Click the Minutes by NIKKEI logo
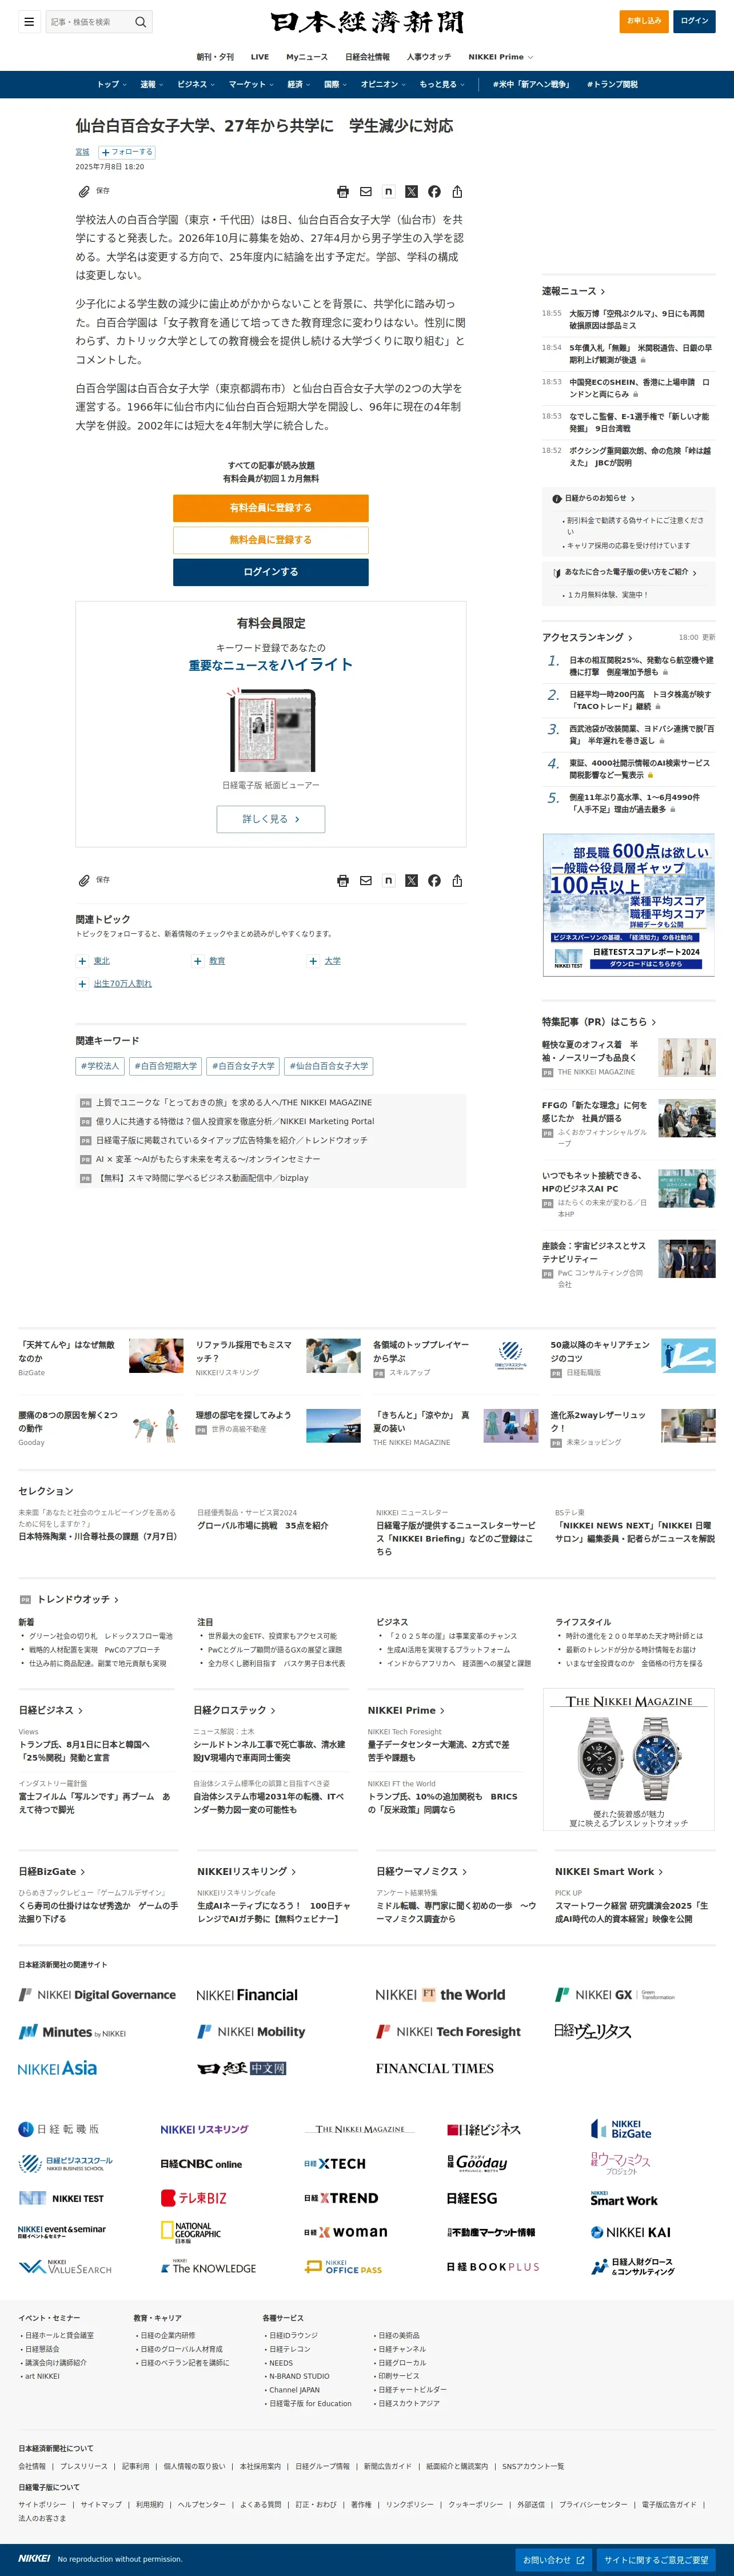Screen dimensions: 734x2576 pyautogui.click(x=72, y=2032)
